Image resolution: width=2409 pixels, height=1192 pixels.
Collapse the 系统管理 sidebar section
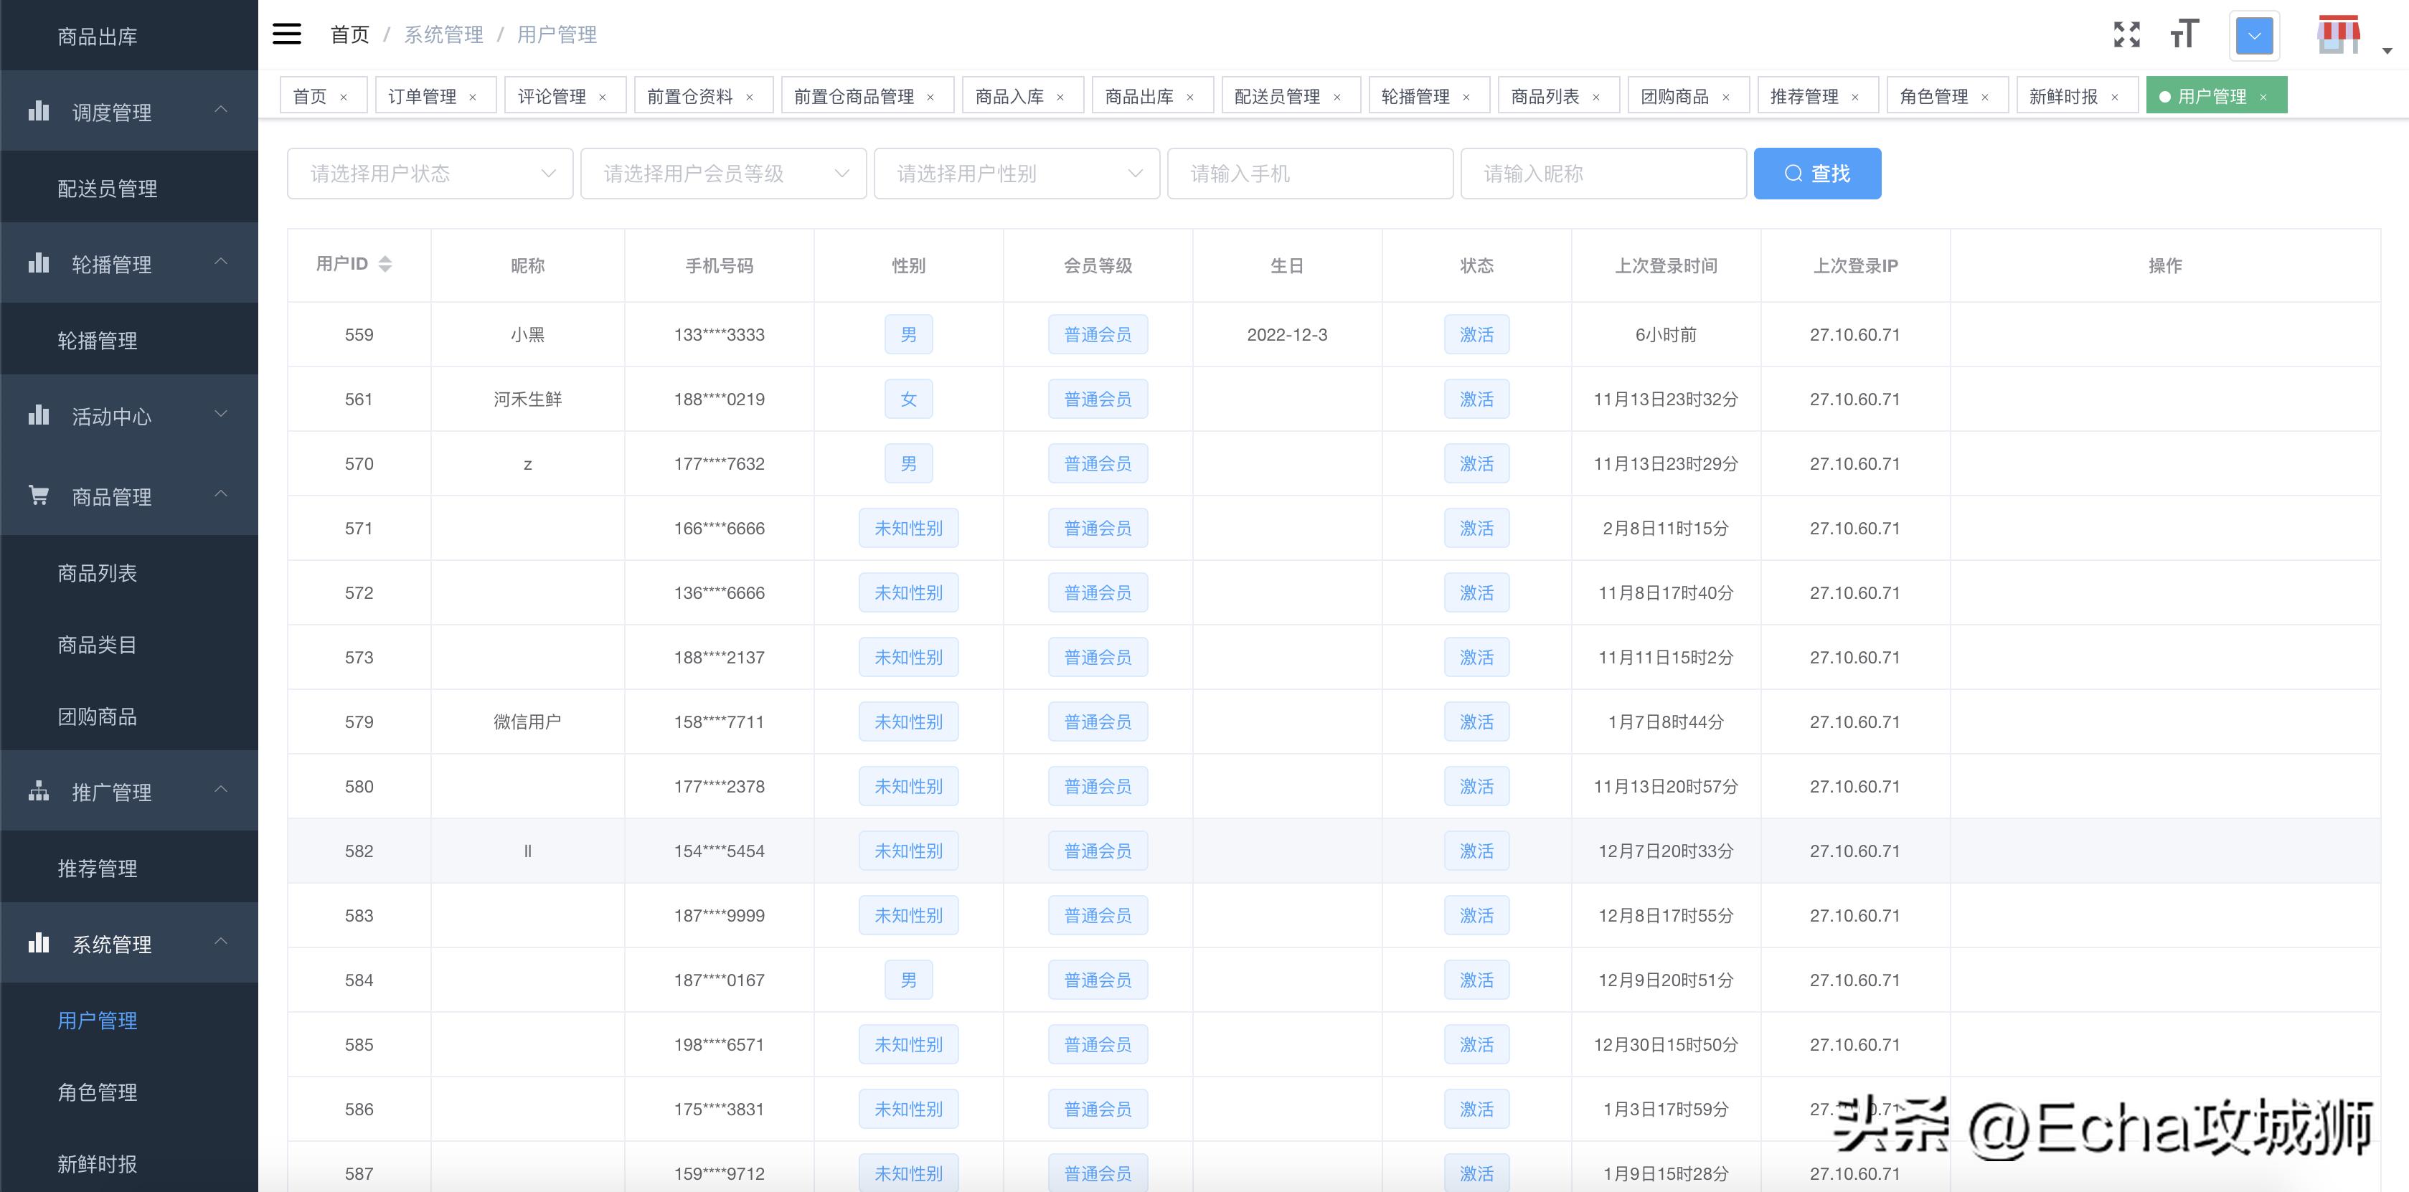tap(221, 942)
